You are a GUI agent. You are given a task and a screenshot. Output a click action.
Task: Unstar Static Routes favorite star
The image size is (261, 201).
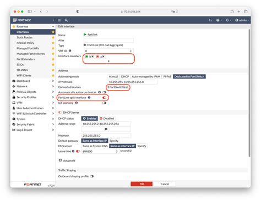[x=53, y=37]
